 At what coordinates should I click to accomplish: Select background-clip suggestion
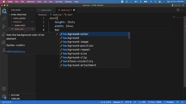coord(94,57)
